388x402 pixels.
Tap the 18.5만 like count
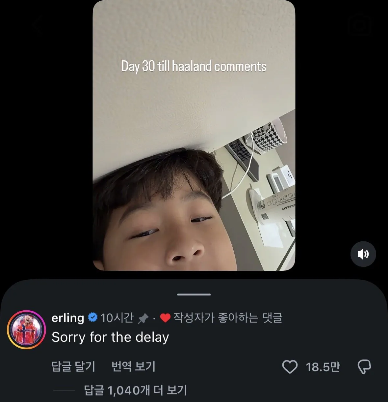[323, 367]
